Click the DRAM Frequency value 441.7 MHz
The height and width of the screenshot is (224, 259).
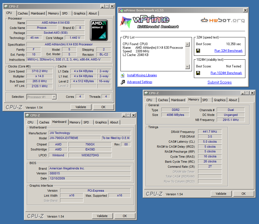pyautogui.click(x=210, y=132)
